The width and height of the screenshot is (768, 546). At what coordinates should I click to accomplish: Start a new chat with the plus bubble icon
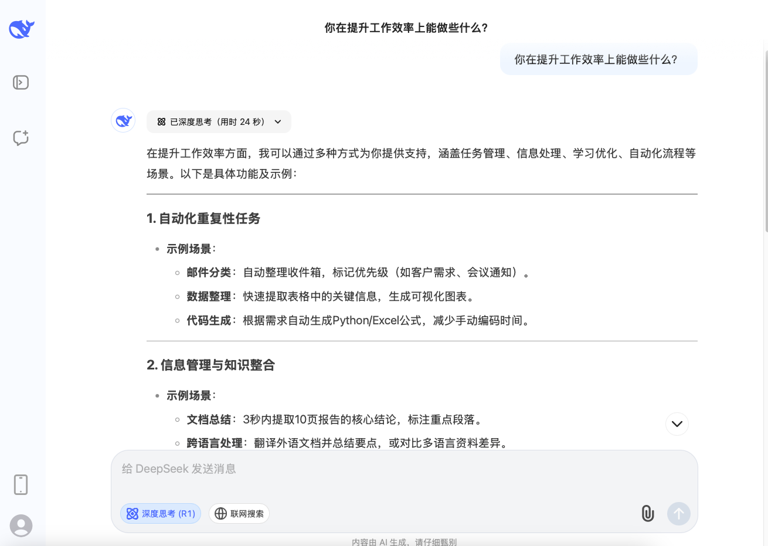pos(21,138)
